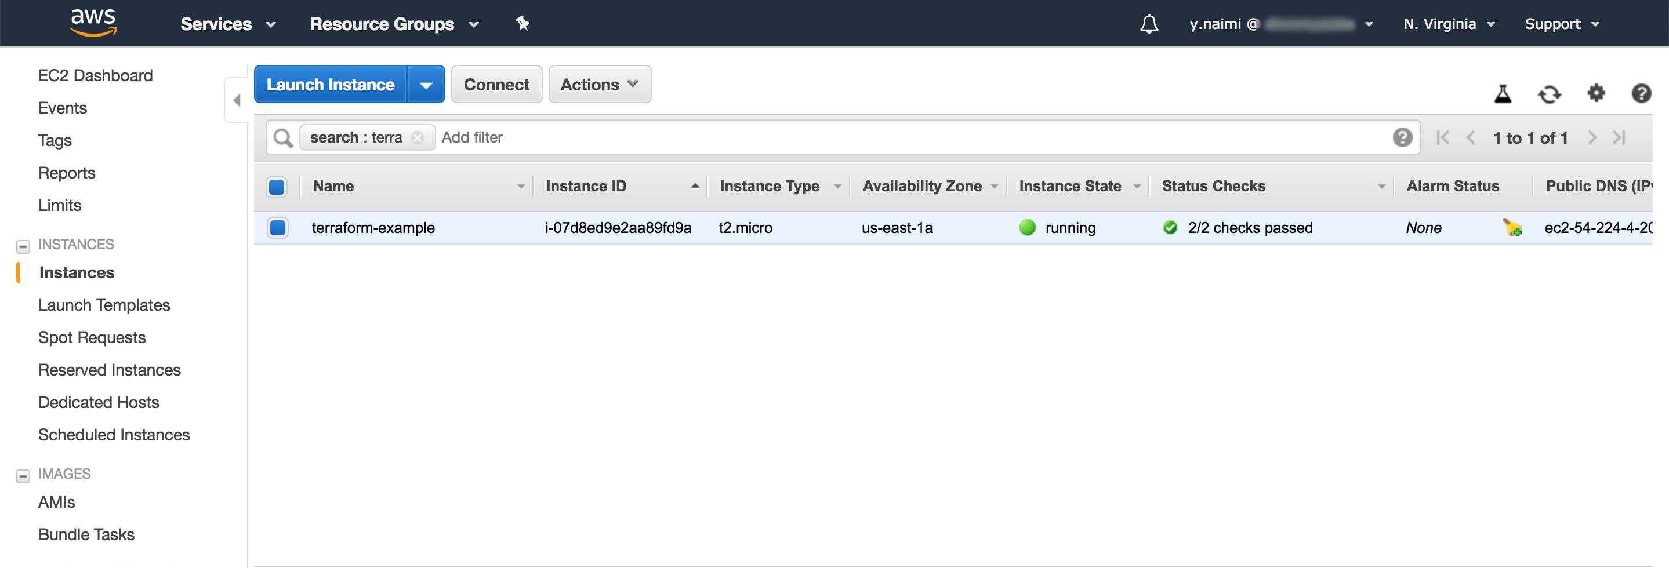Open the Support dropdown menu

[x=1562, y=24]
